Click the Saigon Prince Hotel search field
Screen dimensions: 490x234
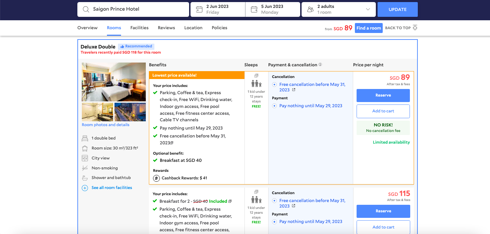click(133, 9)
